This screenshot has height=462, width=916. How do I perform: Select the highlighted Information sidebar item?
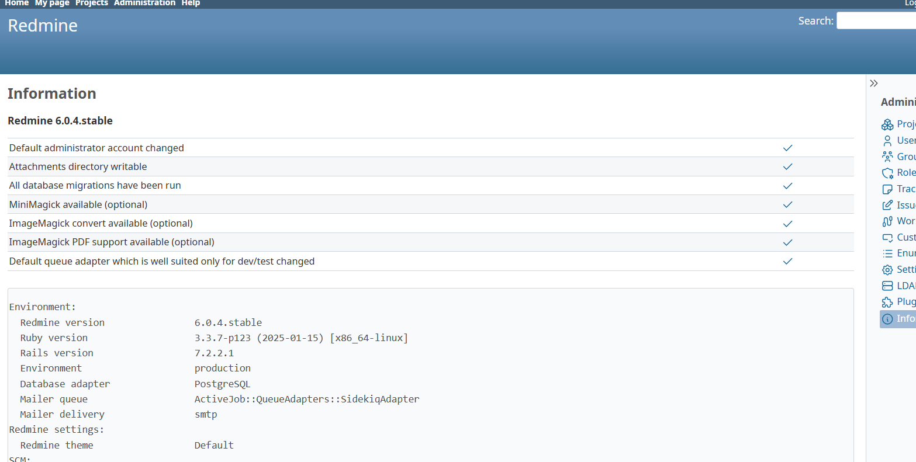(898, 319)
